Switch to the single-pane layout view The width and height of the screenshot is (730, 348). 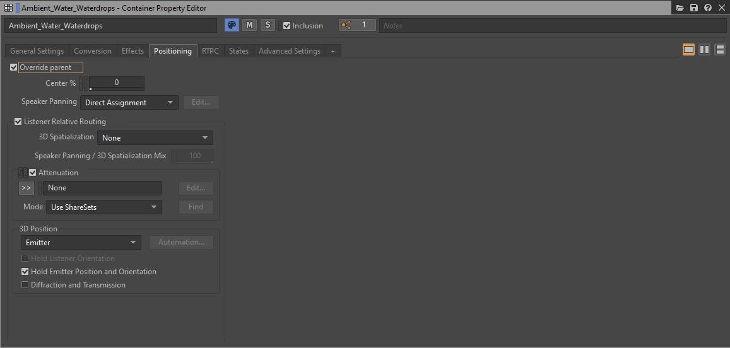point(689,49)
